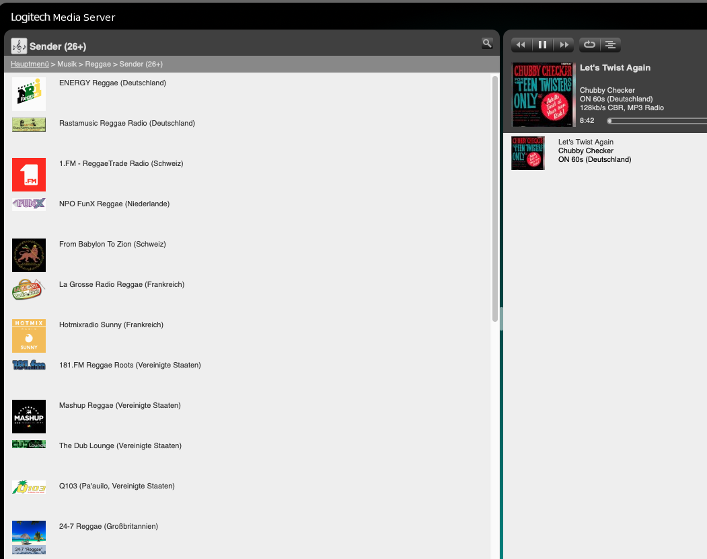Click ON 60s (Deutschland) in playlist entry

tap(595, 159)
